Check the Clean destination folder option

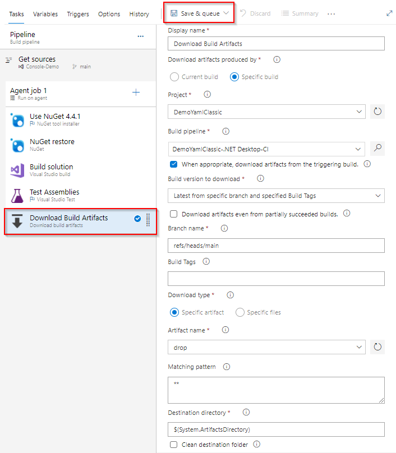pos(173,444)
